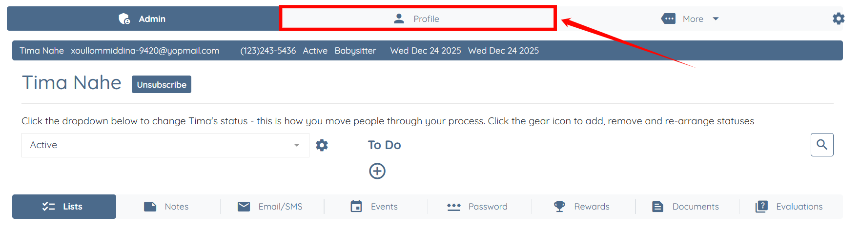
Task: Click the gear icon beside status dropdown
Action: pos(322,145)
